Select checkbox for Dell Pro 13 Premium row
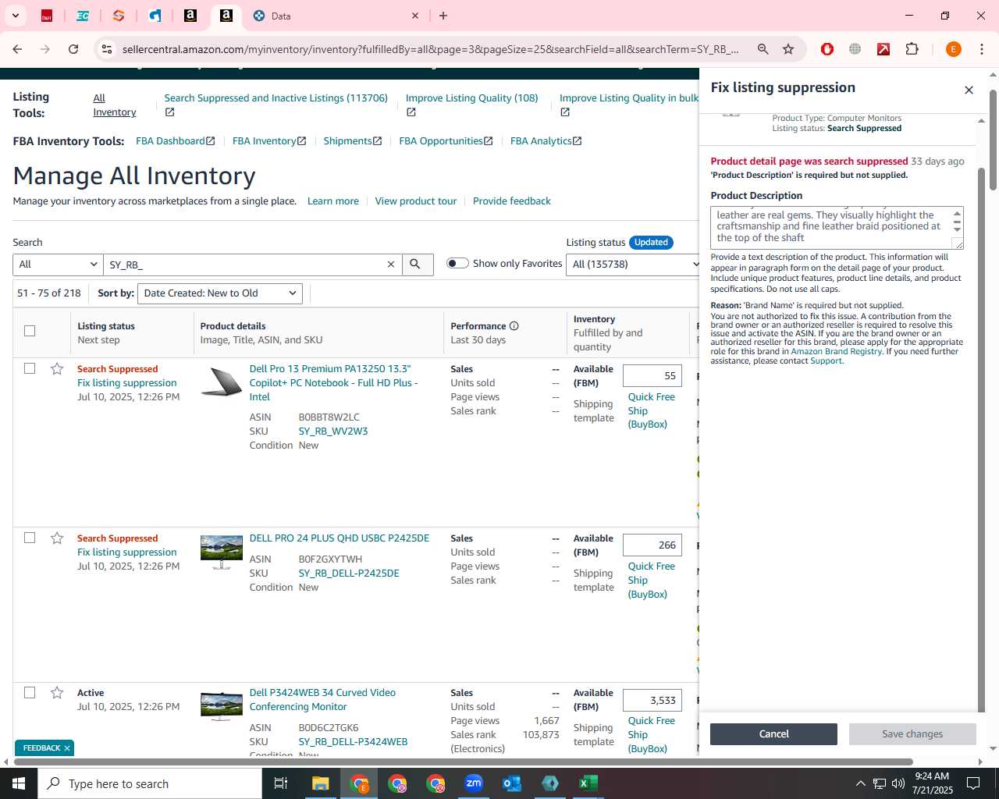999x799 pixels. tap(30, 368)
